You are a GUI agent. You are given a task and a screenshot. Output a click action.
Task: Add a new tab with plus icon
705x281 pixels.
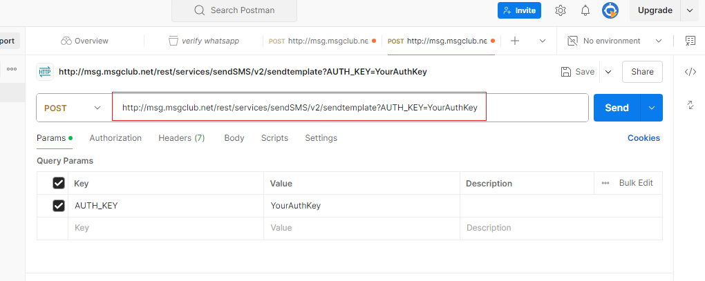pyautogui.click(x=515, y=41)
